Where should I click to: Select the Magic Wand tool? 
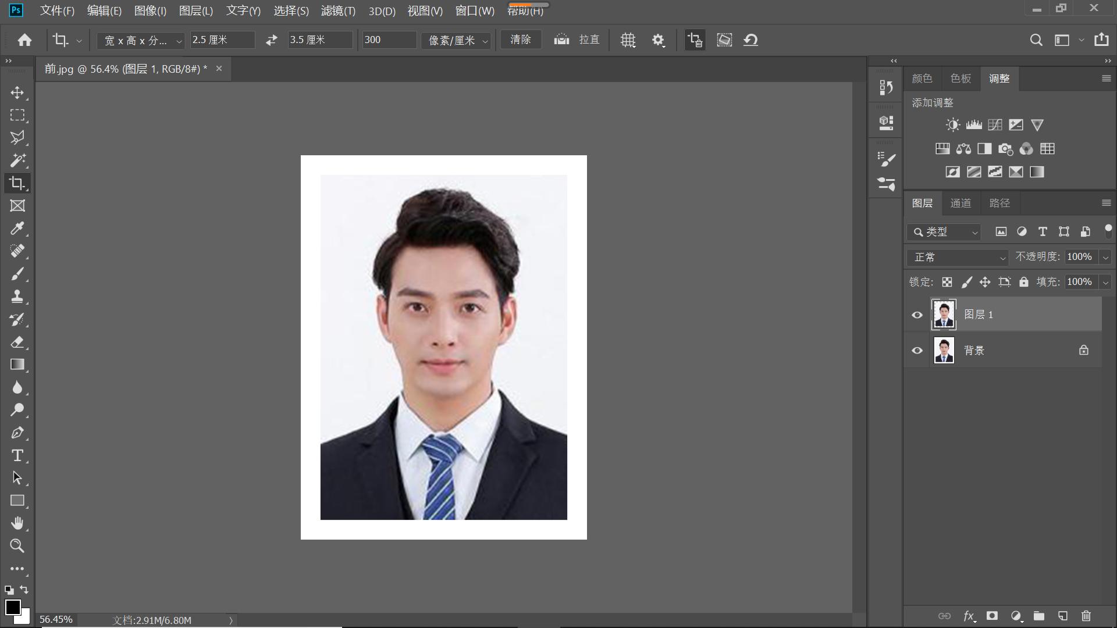click(17, 160)
